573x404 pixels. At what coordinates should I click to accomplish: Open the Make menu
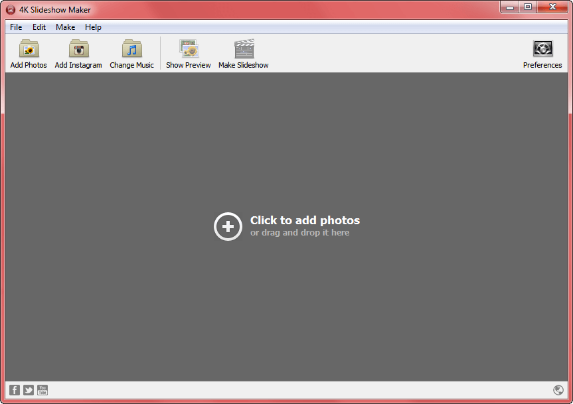click(66, 27)
